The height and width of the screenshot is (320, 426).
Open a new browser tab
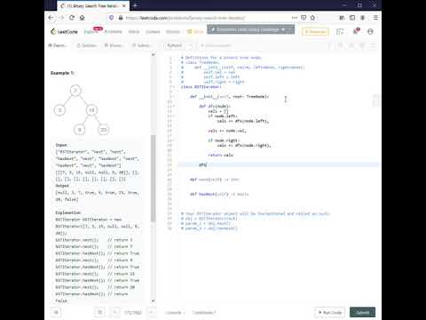tap(135, 5)
